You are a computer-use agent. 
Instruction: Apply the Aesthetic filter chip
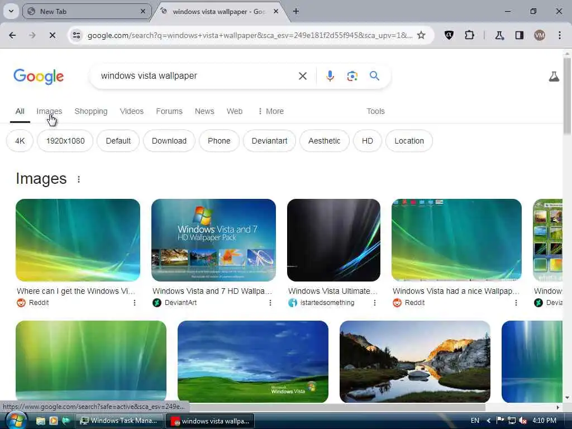point(325,141)
